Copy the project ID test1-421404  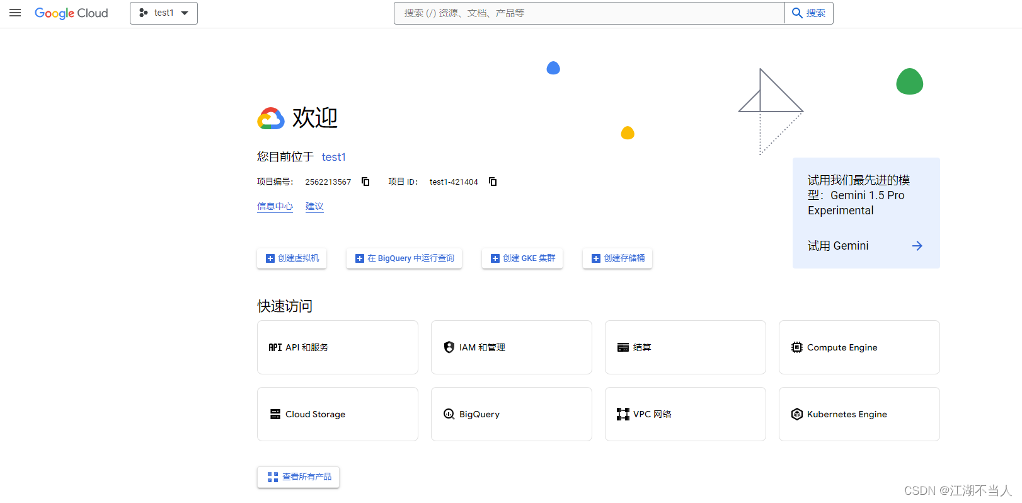tap(493, 182)
